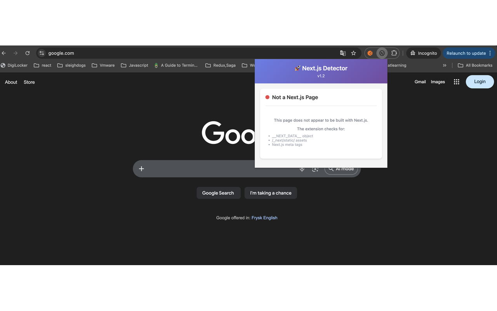Click the translate page icon
This screenshot has width=497, height=311.
(x=343, y=53)
